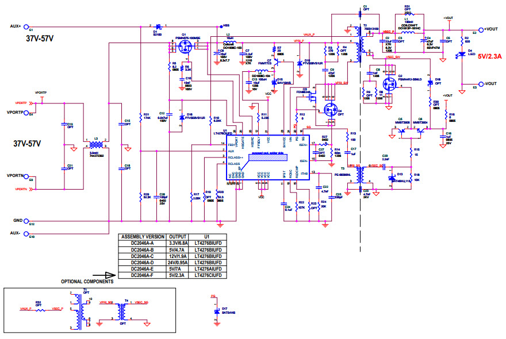
Task: Click the Q2 PSMN4R3-30MLD MOSFET symbol
Action: pyautogui.click(x=389, y=84)
